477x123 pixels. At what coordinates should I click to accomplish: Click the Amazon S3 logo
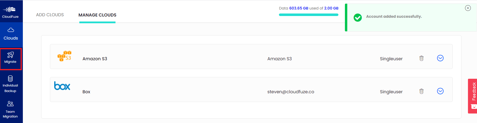pyautogui.click(x=65, y=56)
